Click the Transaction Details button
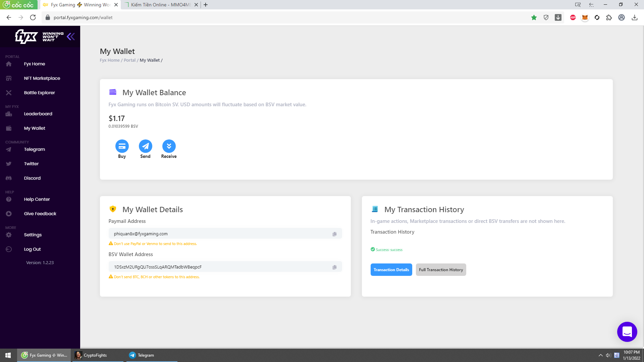 click(x=391, y=269)
